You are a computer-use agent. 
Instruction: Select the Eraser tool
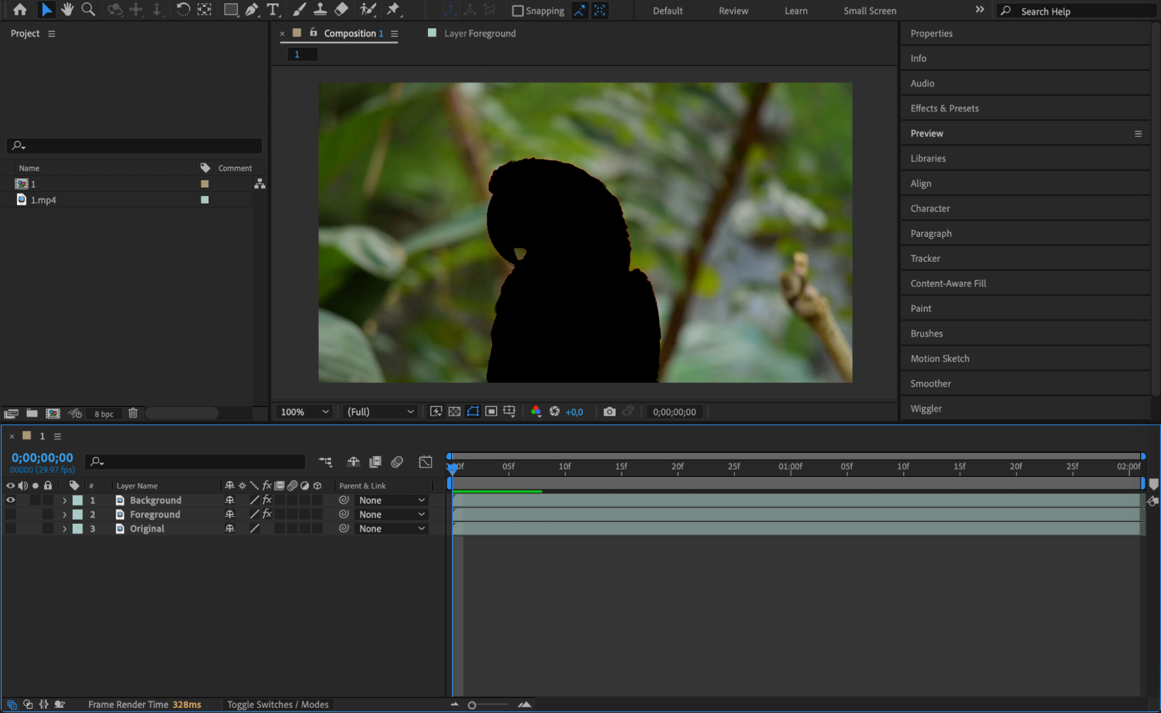click(342, 10)
